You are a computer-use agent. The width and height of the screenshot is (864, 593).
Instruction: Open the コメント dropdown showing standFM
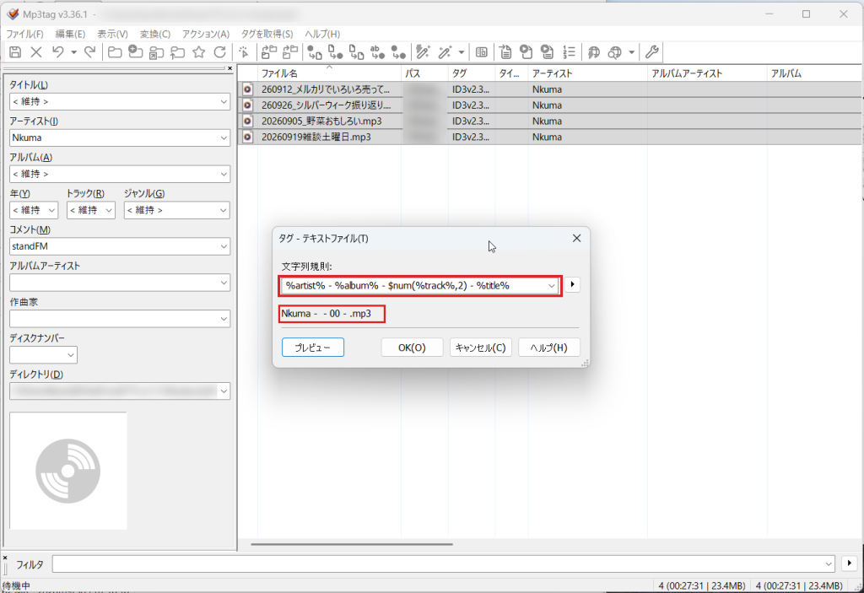coord(224,246)
